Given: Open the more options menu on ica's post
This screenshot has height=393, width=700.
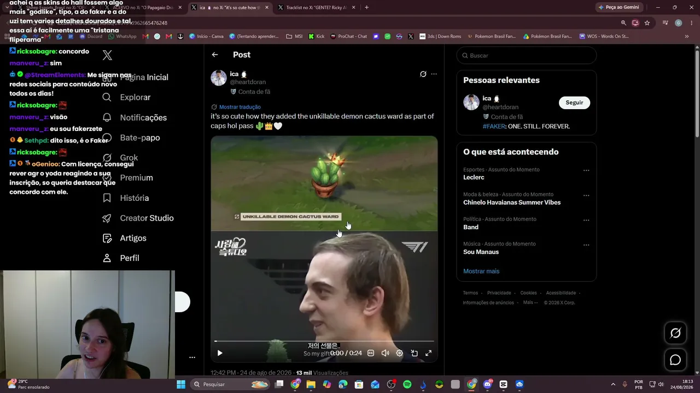Looking at the screenshot, I should click(434, 74).
